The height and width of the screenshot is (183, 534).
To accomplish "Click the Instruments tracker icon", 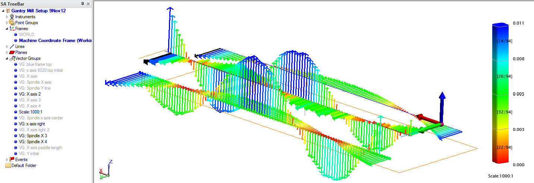I will 12,17.
